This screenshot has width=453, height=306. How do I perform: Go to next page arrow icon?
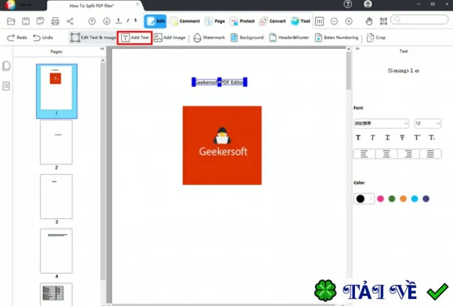(106, 21)
